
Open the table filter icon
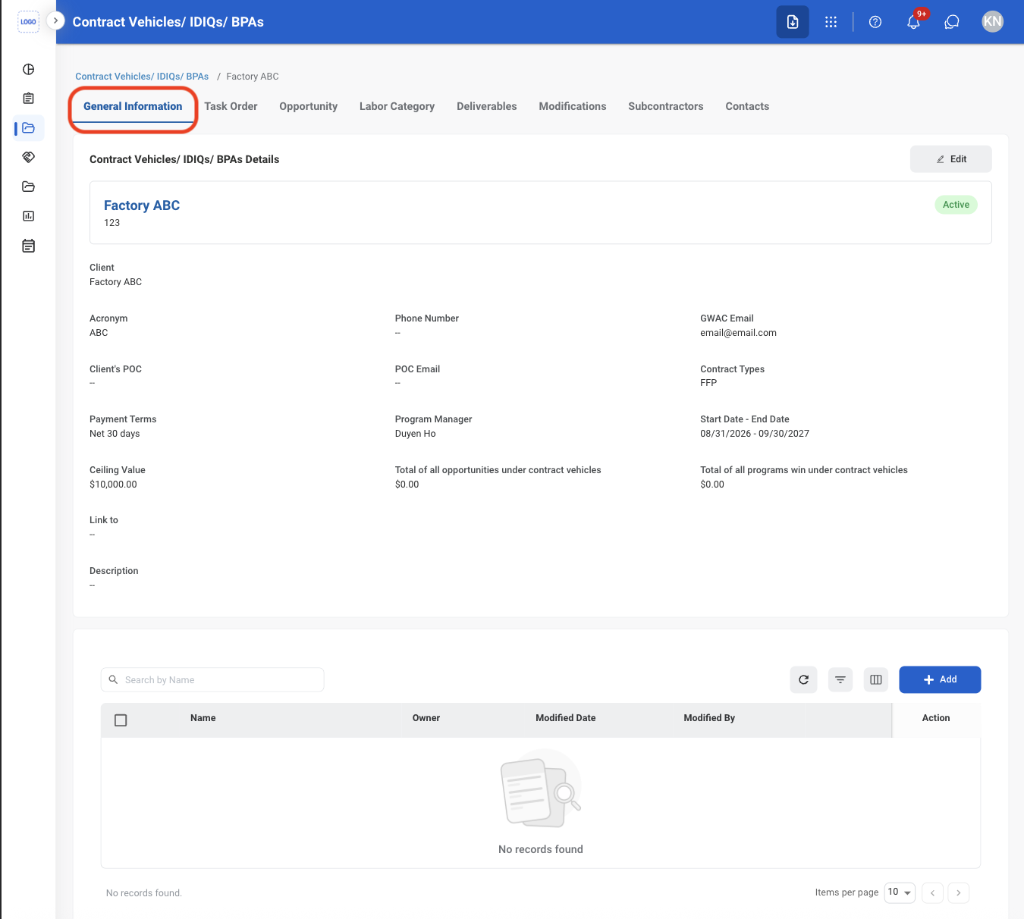pos(840,679)
